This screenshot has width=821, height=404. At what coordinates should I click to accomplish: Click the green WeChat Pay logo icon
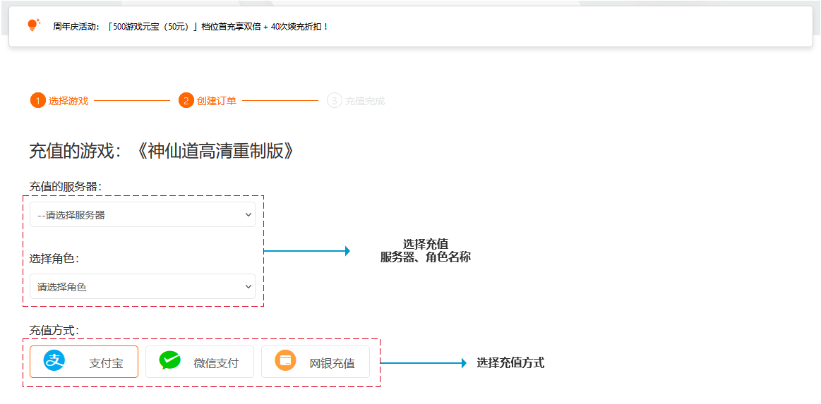[x=169, y=361]
